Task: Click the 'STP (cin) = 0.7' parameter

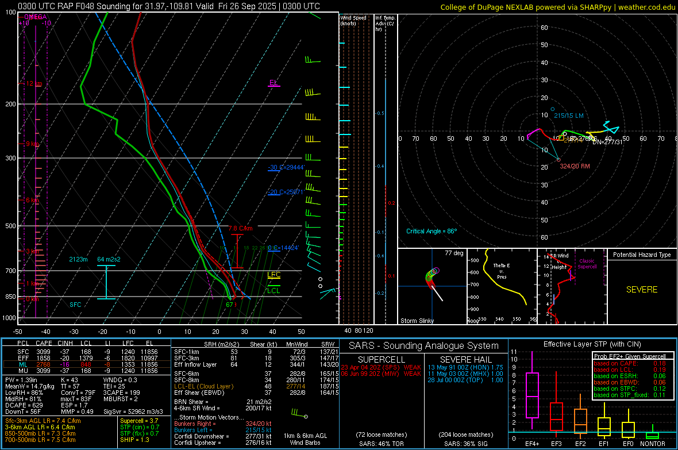Action: pyautogui.click(x=140, y=427)
